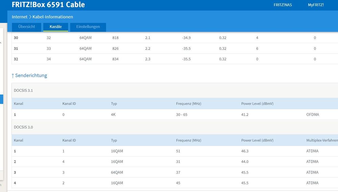Click the Internet breadcrumb link
Image resolution: width=338 pixels, height=192 pixels.
(20, 17)
